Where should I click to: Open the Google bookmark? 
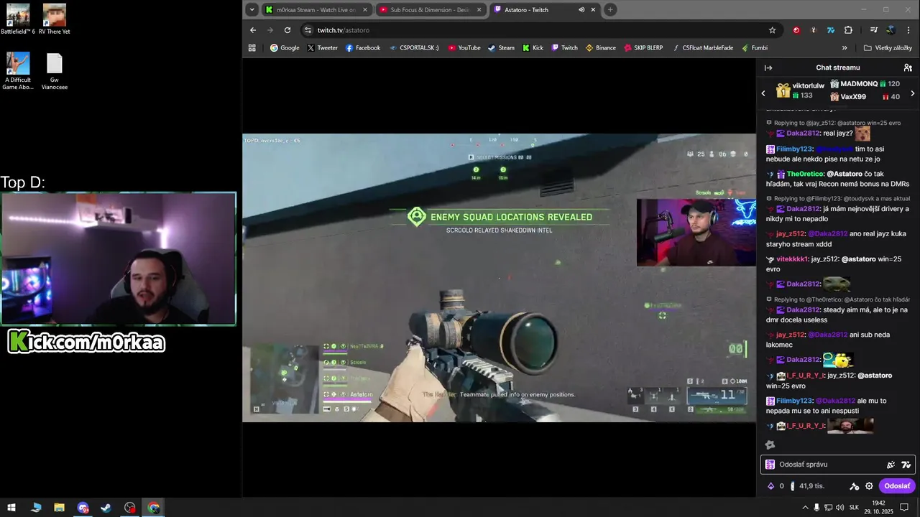(x=285, y=48)
